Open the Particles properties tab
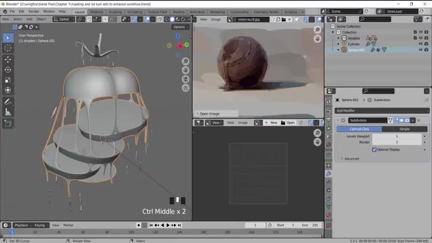The image size is (432, 243). click(x=329, y=182)
